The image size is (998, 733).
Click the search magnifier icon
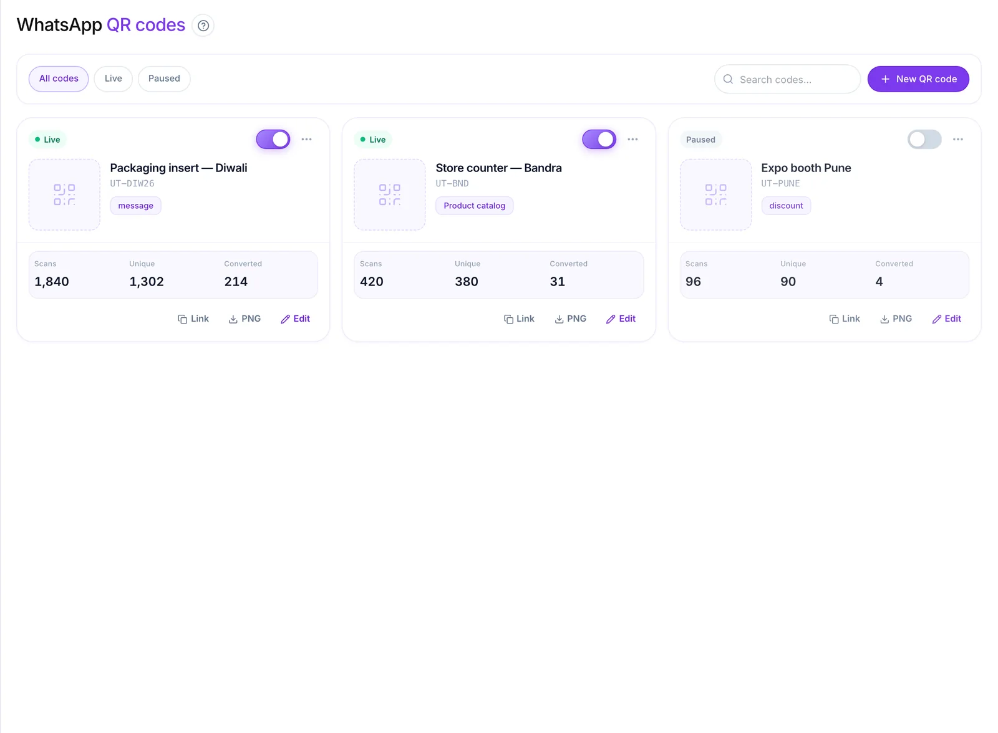728,79
